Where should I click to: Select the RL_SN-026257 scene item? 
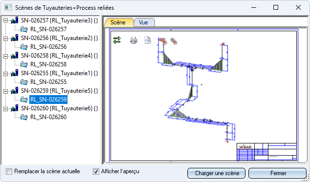(x=48, y=29)
